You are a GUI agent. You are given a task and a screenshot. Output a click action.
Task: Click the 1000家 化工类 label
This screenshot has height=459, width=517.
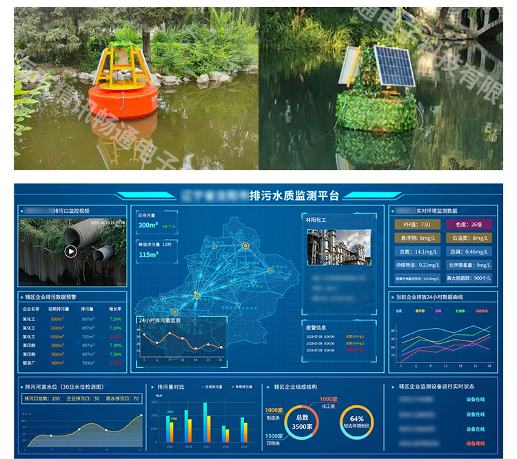tap(328, 402)
